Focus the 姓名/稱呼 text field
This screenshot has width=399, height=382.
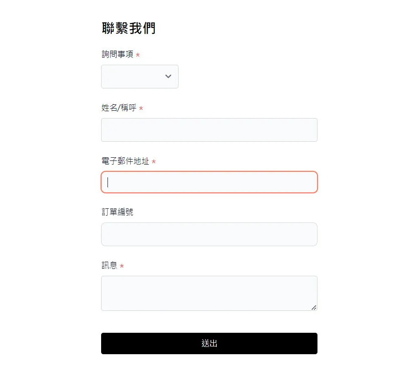209,130
